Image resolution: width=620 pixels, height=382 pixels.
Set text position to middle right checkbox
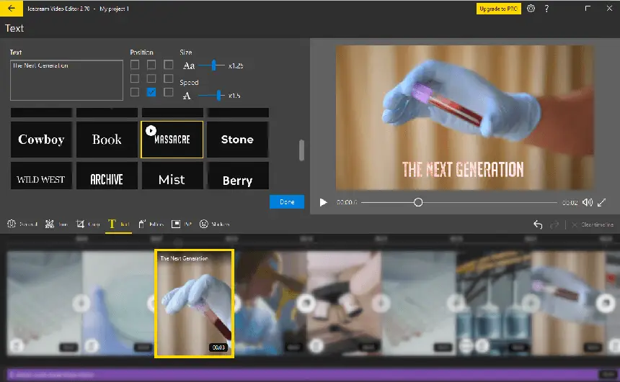pyautogui.click(x=169, y=78)
